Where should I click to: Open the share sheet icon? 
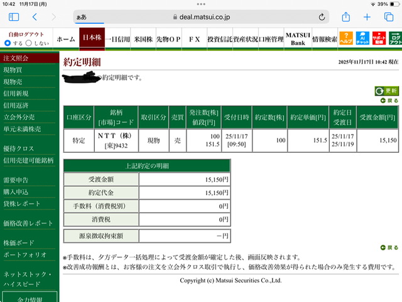[346, 17]
